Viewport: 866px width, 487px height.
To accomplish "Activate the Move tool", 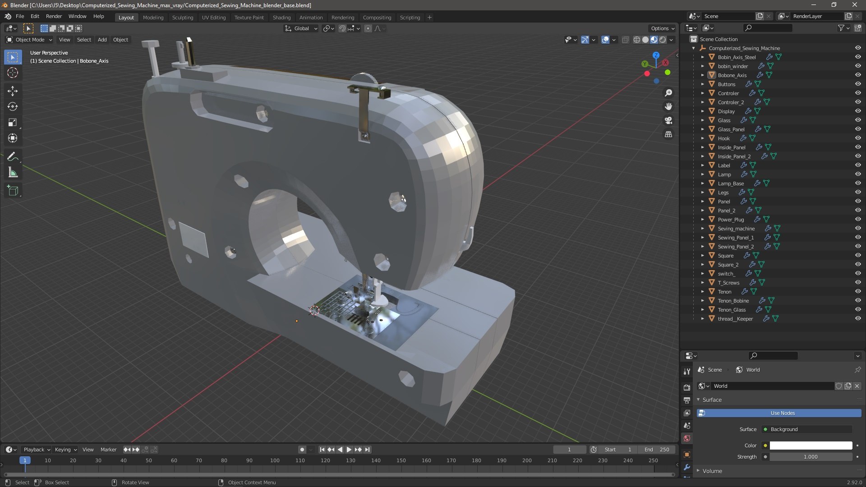I will click(13, 91).
